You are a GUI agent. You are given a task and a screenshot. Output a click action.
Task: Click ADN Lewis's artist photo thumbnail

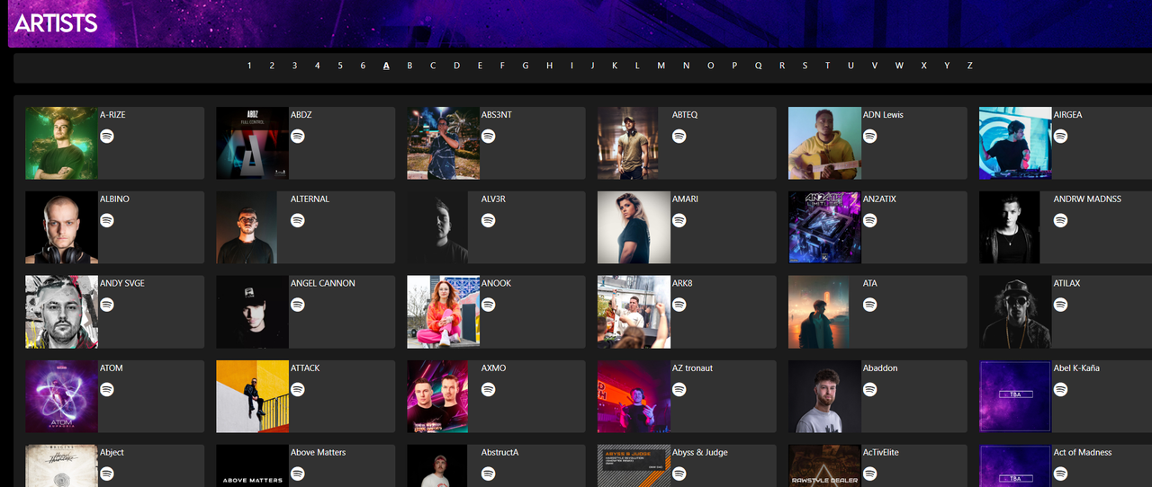[824, 144]
